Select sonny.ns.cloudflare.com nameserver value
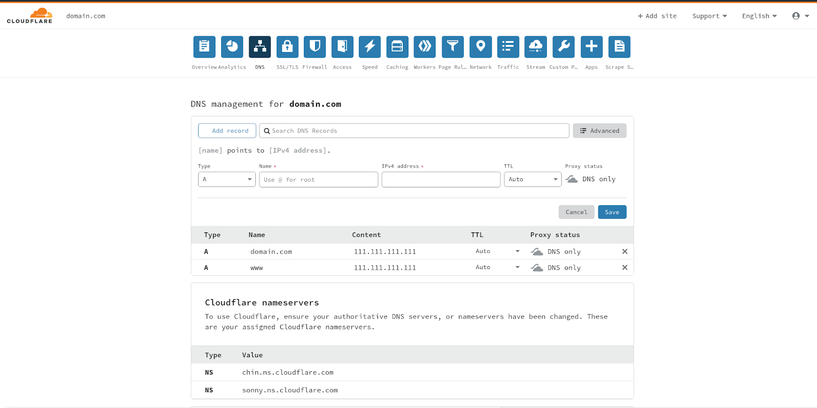Screen dimensions: 817x408 (290, 390)
